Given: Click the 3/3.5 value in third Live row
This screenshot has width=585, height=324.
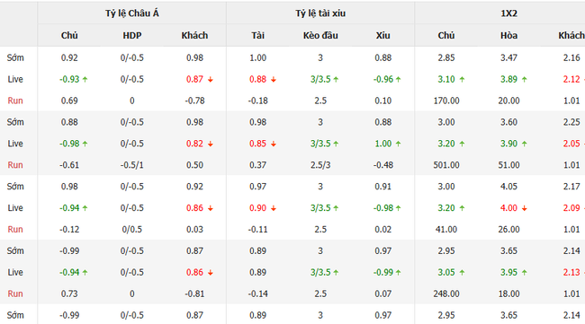Looking at the screenshot, I should coord(320,208).
